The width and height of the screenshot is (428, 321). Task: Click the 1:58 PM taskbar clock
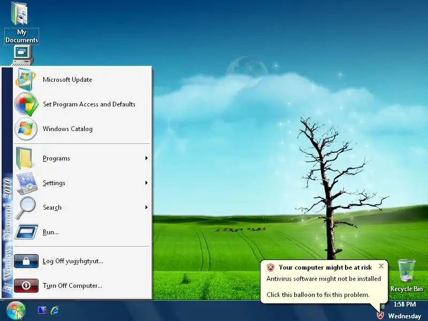pos(404,304)
